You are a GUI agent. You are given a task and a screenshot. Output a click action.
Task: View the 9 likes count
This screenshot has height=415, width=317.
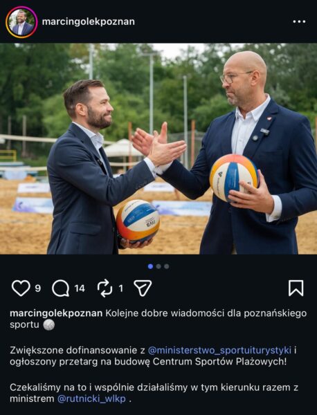pos(38,288)
